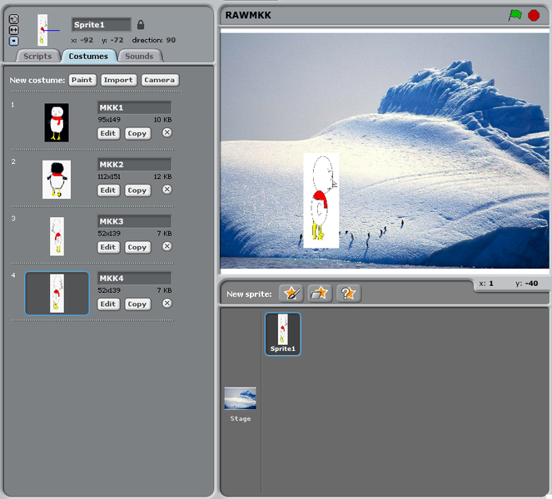
Task: Click the '10 KB' file size text
Action: [162, 120]
